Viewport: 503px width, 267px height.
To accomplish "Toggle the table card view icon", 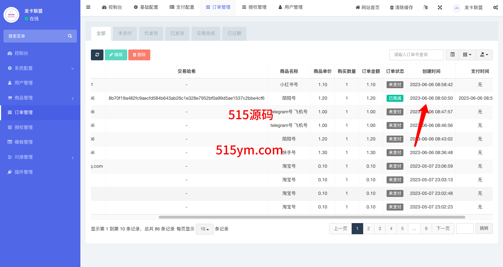I will 452,55.
